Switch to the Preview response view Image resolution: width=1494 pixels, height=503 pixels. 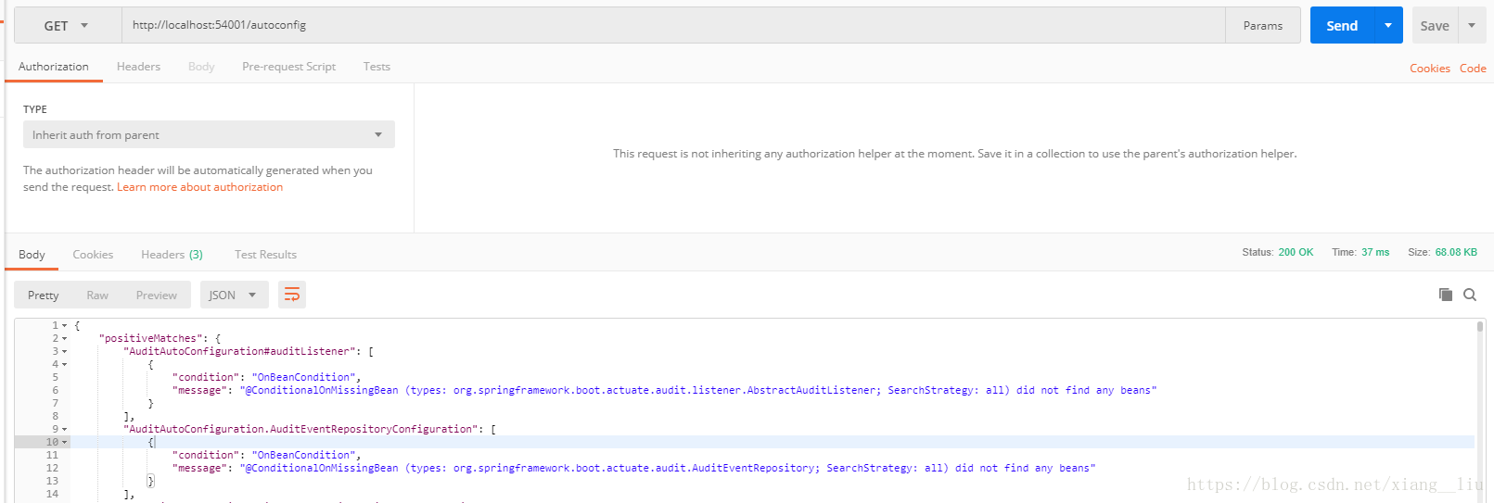(156, 296)
